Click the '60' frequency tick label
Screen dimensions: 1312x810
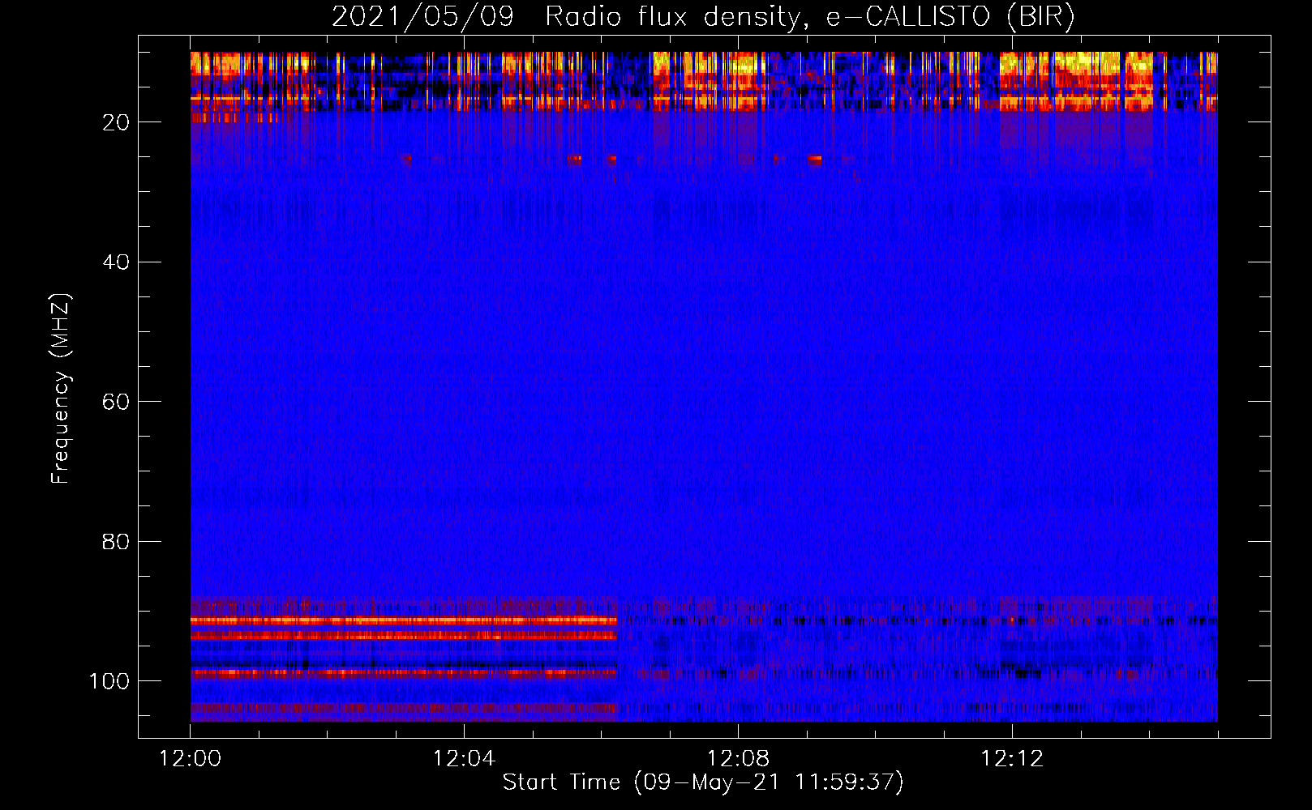coord(116,402)
